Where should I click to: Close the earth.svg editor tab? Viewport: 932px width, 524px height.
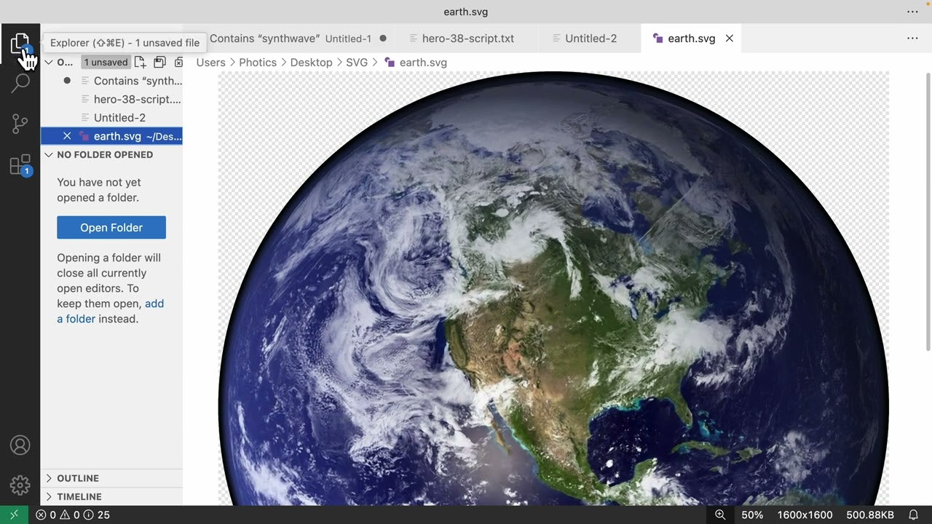(x=729, y=39)
